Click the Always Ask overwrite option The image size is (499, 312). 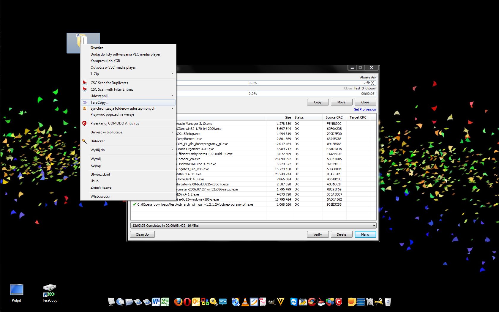[368, 77]
